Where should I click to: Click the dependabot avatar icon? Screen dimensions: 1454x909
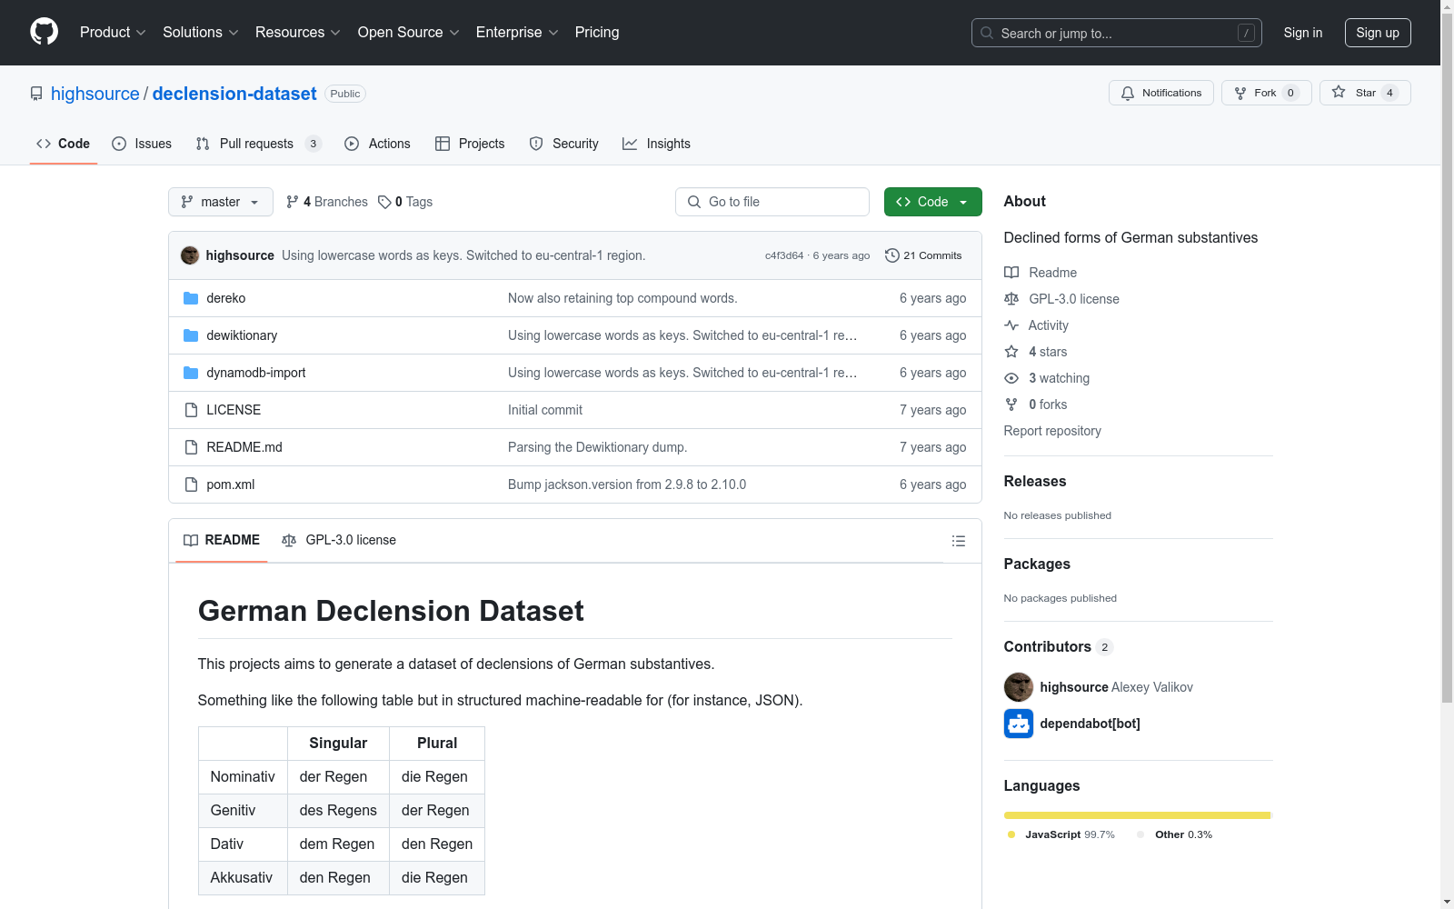[x=1019, y=724]
